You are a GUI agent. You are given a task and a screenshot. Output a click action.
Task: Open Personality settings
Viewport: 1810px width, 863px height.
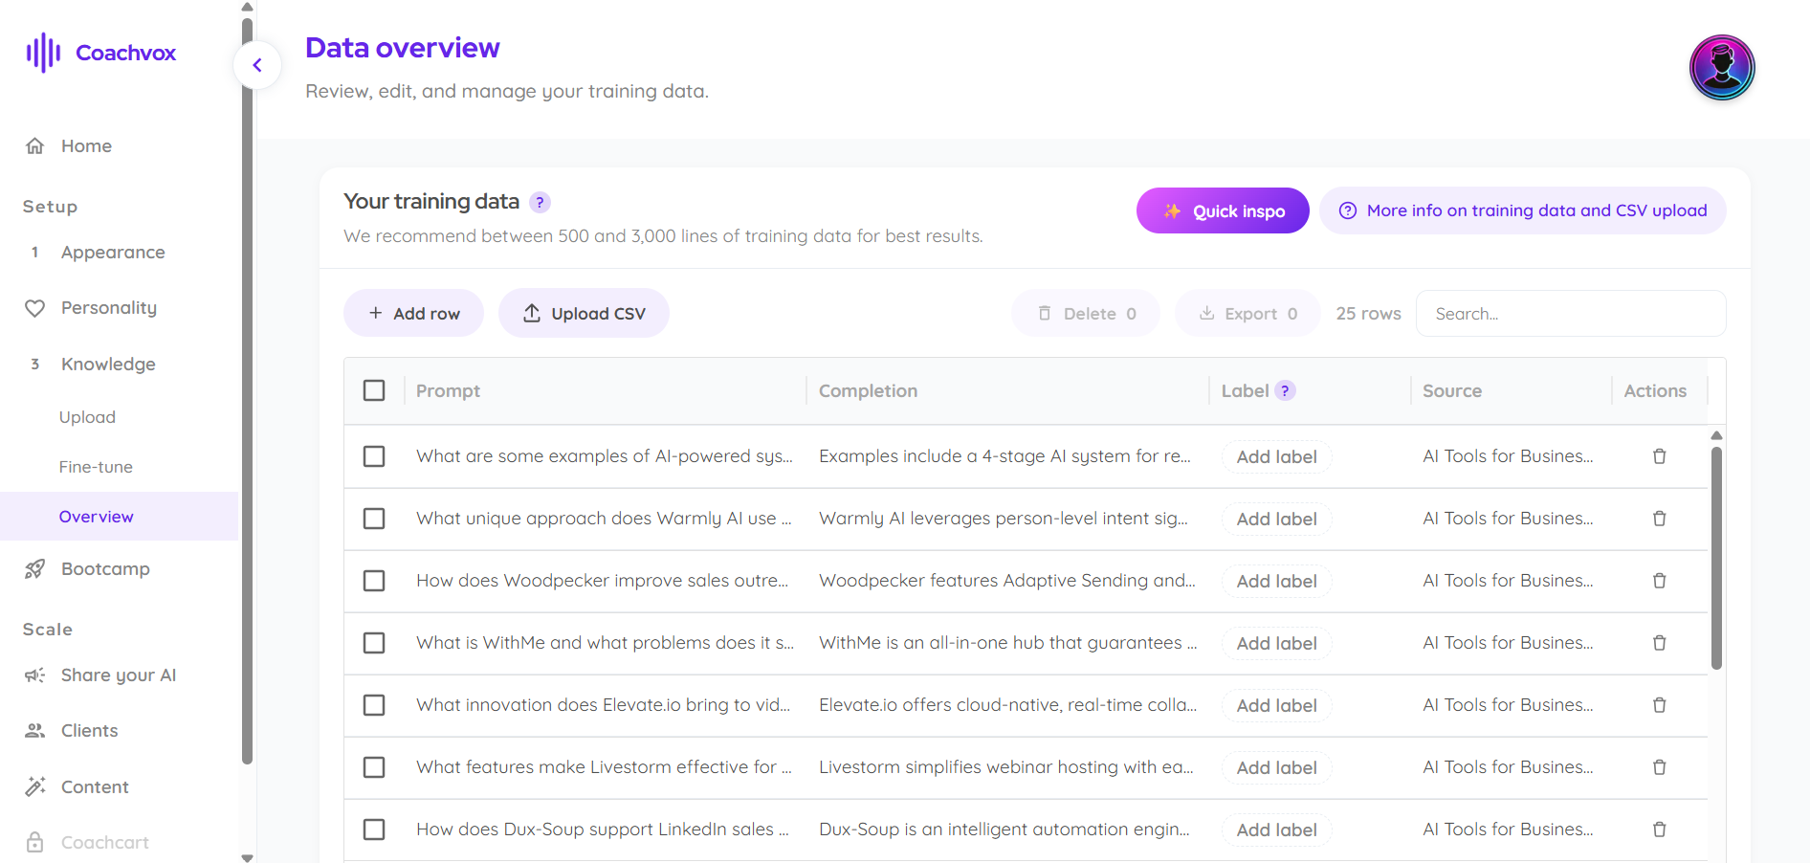point(109,308)
